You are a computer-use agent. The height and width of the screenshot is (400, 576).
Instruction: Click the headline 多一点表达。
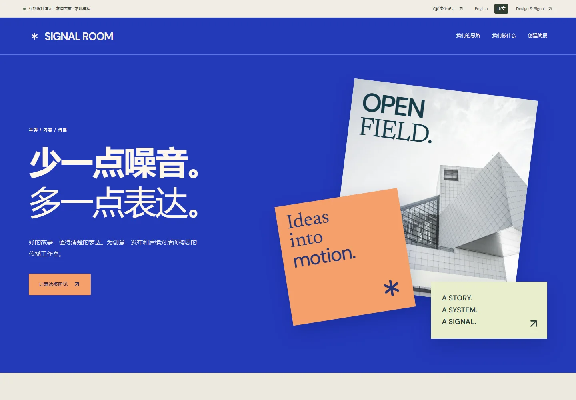[114, 203]
